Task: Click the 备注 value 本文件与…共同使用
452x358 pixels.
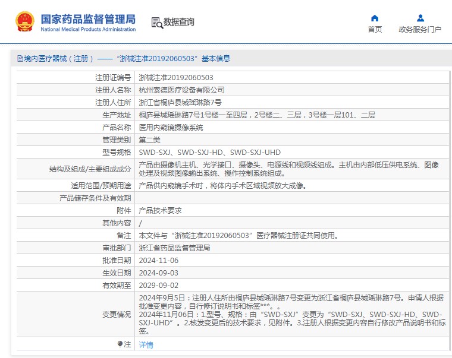Action: [238, 236]
